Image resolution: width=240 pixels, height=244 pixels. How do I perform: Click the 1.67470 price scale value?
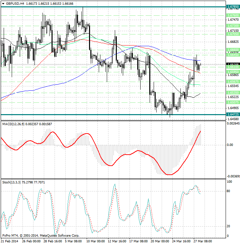coord(233,20)
